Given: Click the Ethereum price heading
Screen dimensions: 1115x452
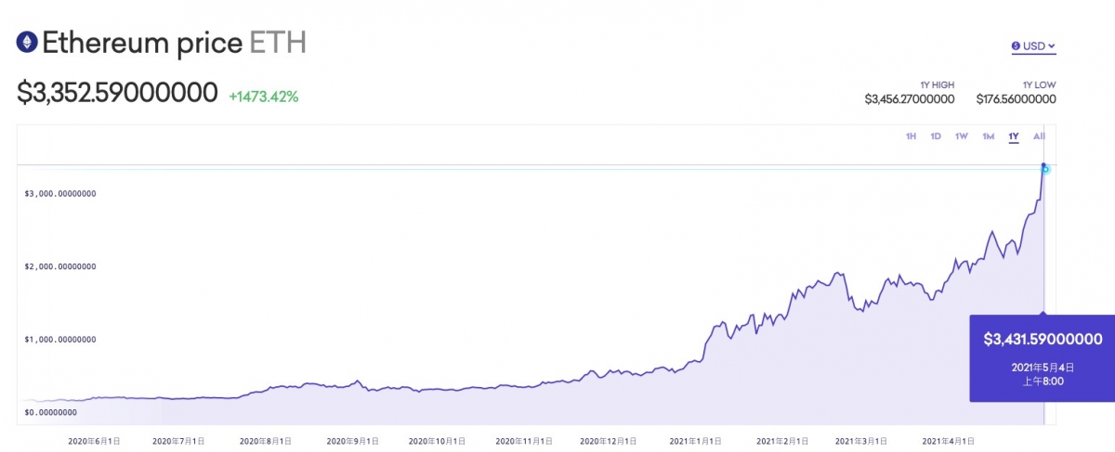Looking at the screenshot, I should [x=142, y=43].
